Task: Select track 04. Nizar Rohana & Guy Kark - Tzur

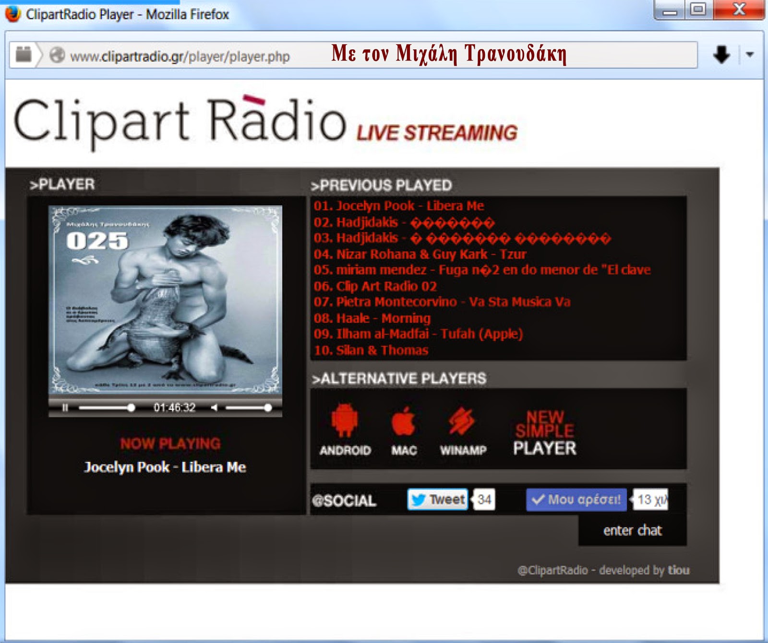Action: pyautogui.click(x=420, y=254)
